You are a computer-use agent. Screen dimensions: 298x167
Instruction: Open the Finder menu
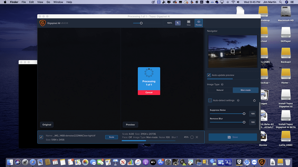pyautogui.click(x=14, y=2)
